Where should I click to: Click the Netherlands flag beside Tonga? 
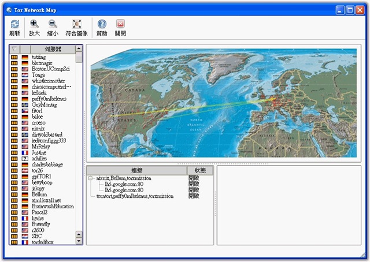pos(25,75)
